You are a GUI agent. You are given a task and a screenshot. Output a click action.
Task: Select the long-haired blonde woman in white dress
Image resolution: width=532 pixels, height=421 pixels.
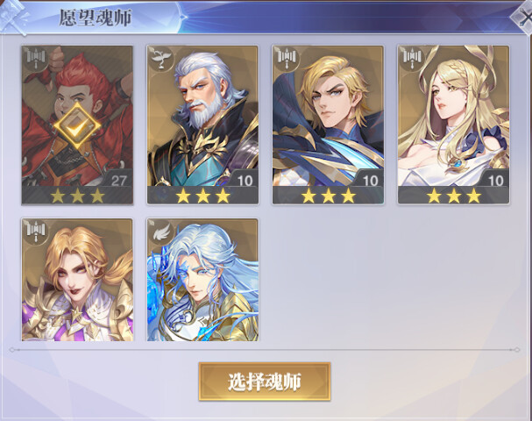click(453, 125)
